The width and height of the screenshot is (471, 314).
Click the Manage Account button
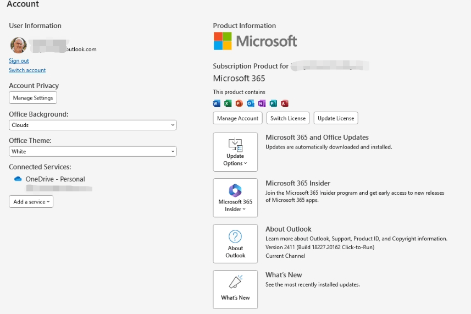tap(237, 118)
